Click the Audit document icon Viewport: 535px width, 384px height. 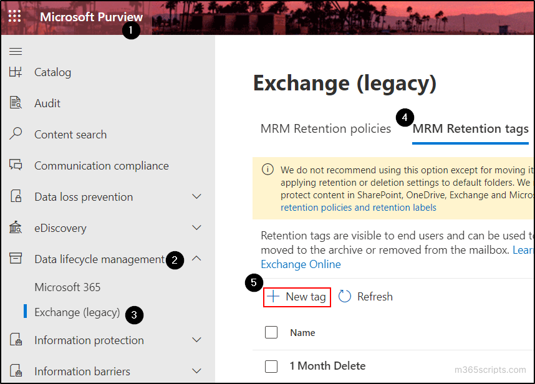pos(16,103)
